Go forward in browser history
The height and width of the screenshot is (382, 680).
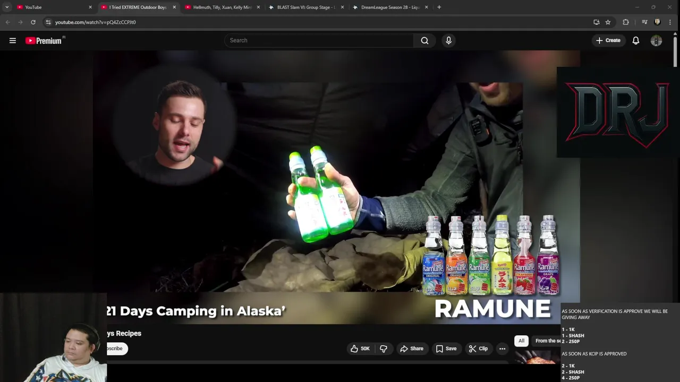(20, 22)
